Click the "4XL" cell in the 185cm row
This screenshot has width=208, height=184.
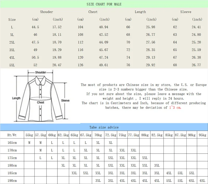(x=169, y=173)
